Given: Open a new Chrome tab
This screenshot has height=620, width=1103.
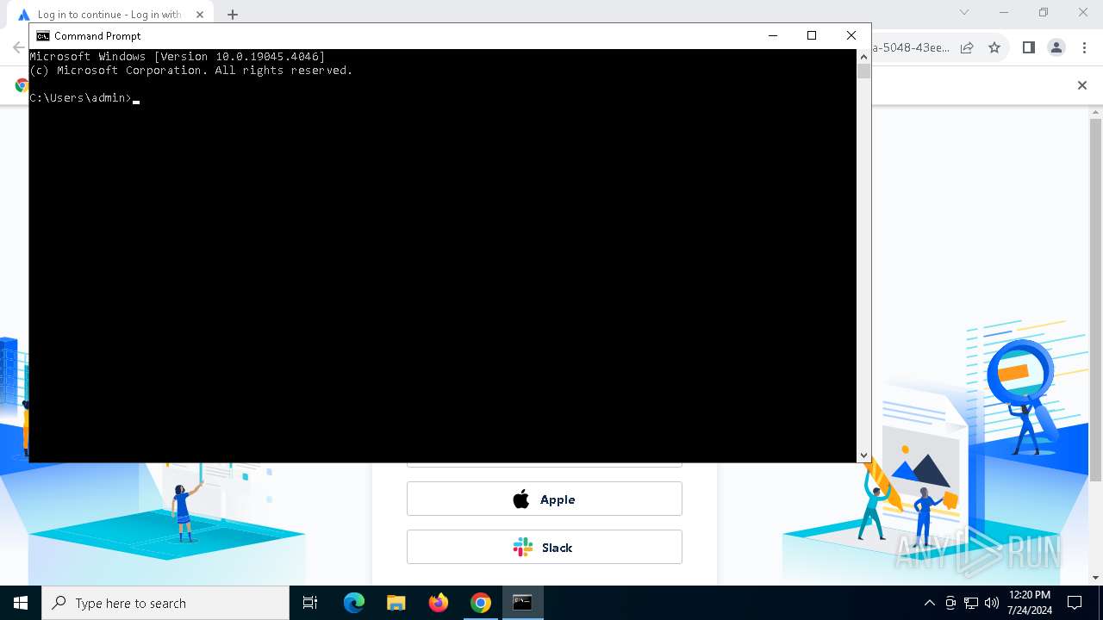Looking at the screenshot, I should [x=233, y=15].
